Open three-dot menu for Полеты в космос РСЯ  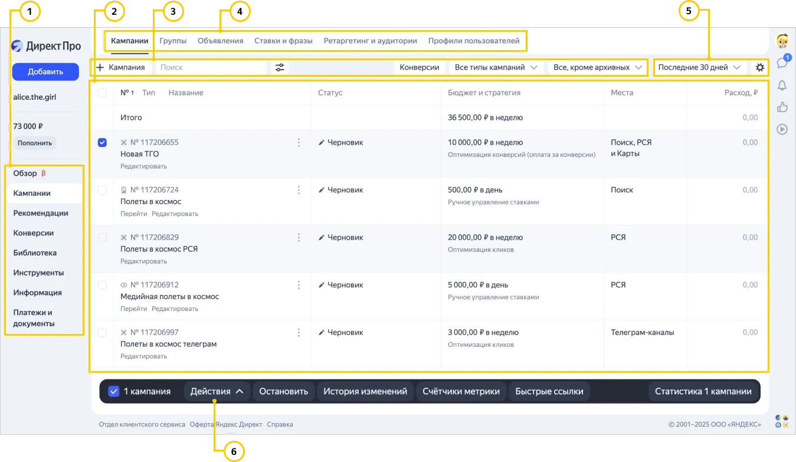point(299,237)
